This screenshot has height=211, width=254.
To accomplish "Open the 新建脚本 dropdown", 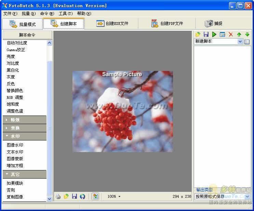I will coord(240,42).
